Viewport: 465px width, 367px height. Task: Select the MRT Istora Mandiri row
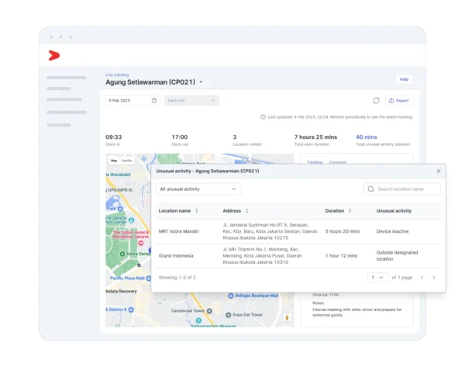(x=298, y=231)
